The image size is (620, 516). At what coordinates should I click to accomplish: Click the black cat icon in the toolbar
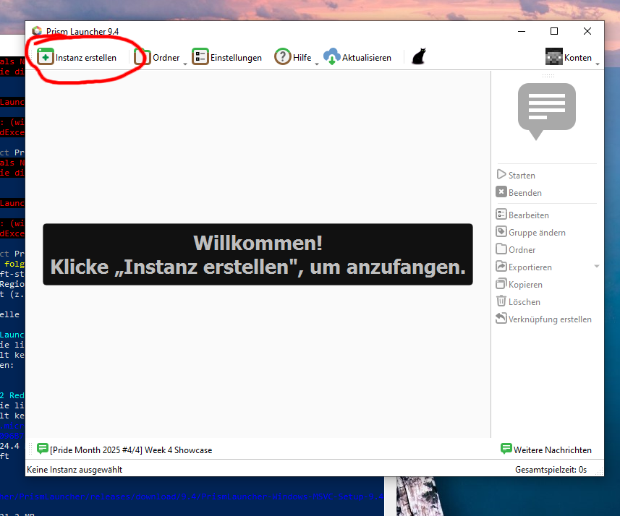point(418,56)
